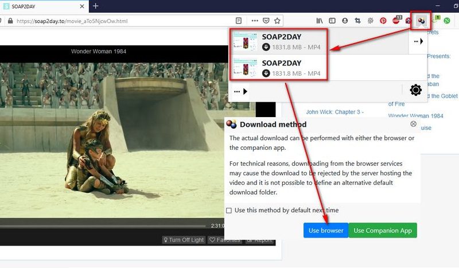Viewport: 459px width, 268px height.
Task: Close the Download method dialog
Action: coord(413,124)
